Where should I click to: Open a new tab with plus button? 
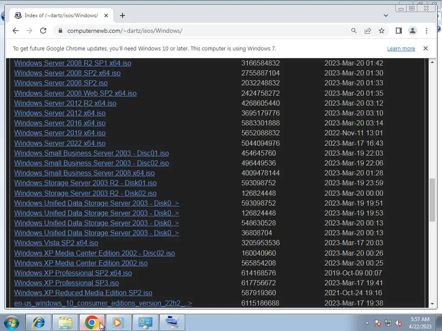122,16
